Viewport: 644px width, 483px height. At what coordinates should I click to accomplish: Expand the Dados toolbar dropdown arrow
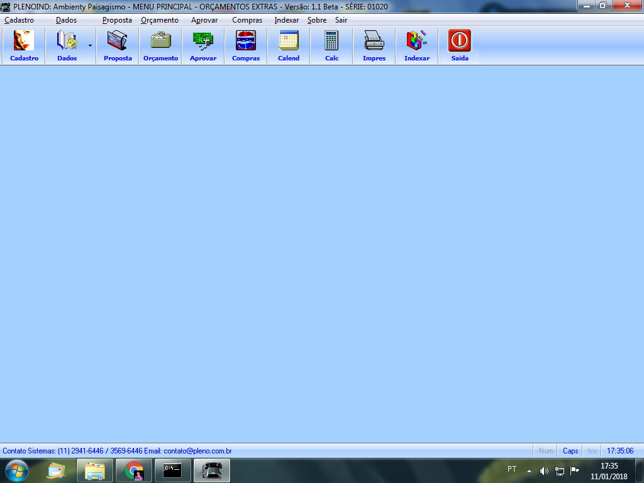[91, 45]
